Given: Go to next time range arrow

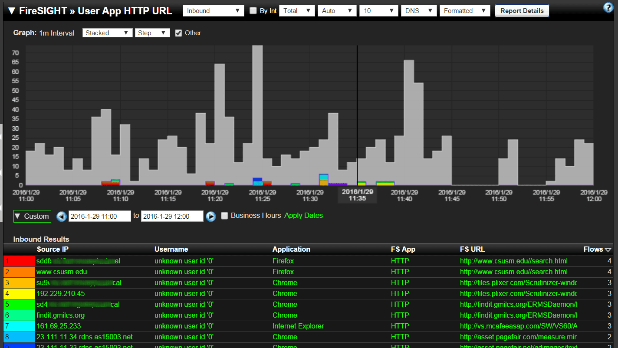Looking at the screenshot, I should [x=211, y=216].
